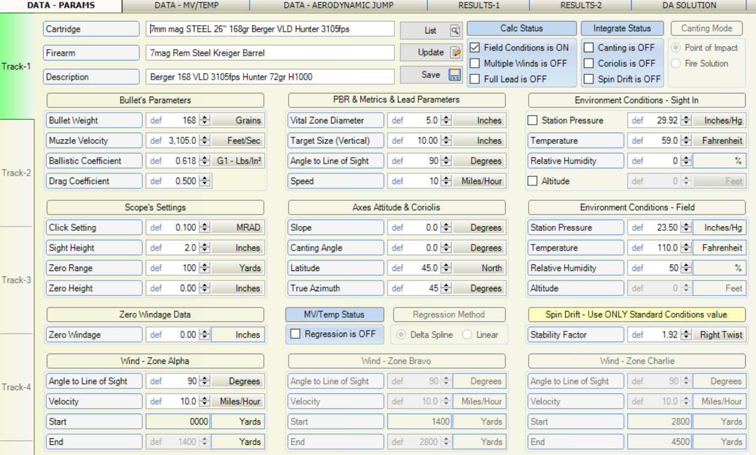Click Field Relative Humidity value field
The width and height of the screenshot is (756, 455).
coord(662,268)
